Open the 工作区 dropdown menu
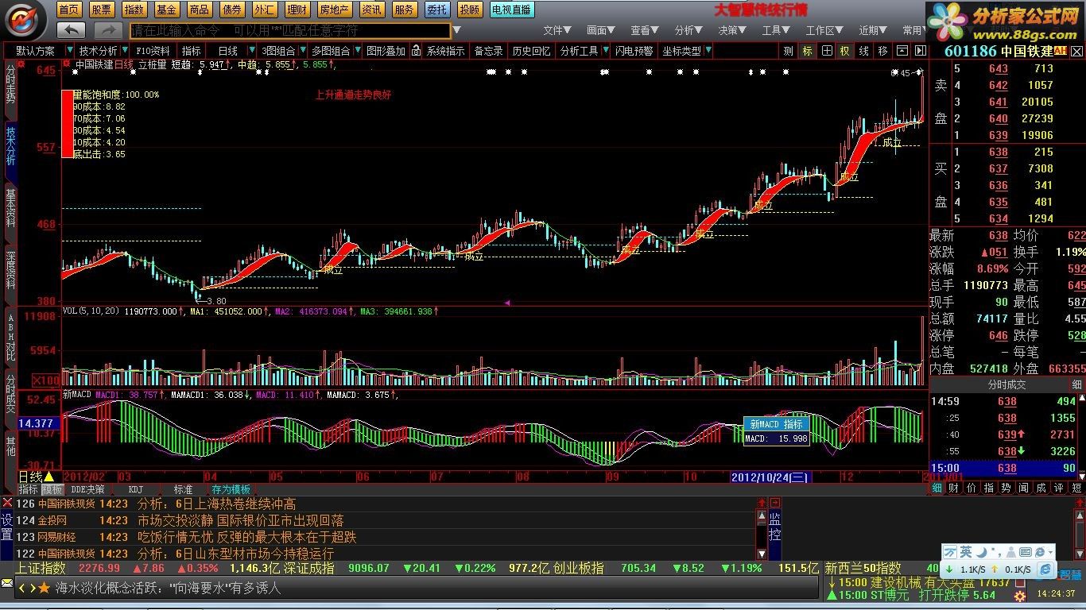Image resolution: width=1086 pixels, height=610 pixels. pyautogui.click(x=824, y=30)
